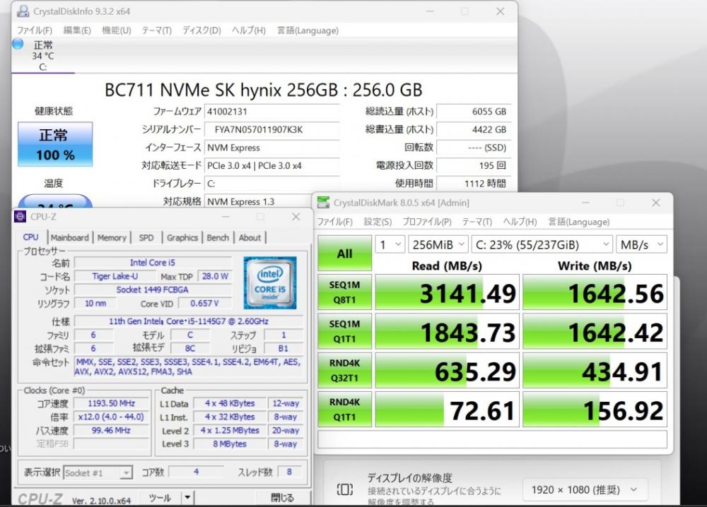Open the 1920 × 1080 resolution dropdown
The width and height of the screenshot is (707, 507).
point(585,489)
